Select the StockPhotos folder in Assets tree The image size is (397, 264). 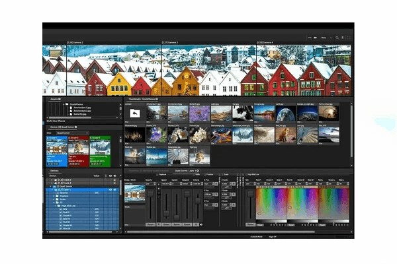(x=77, y=104)
